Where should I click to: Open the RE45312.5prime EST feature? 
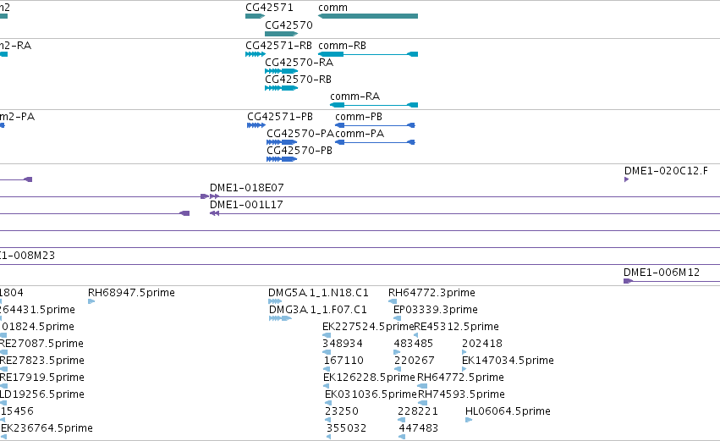[x=416, y=335]
